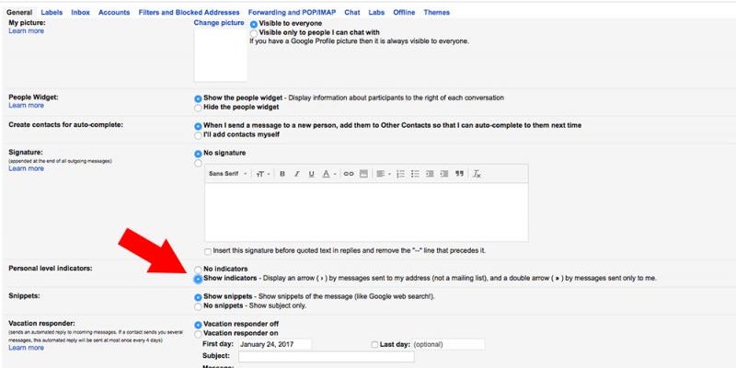The height and width of the screenshot is (368, 736).
Task: Click the profile picture placeholder
Action: pos(220,55)
